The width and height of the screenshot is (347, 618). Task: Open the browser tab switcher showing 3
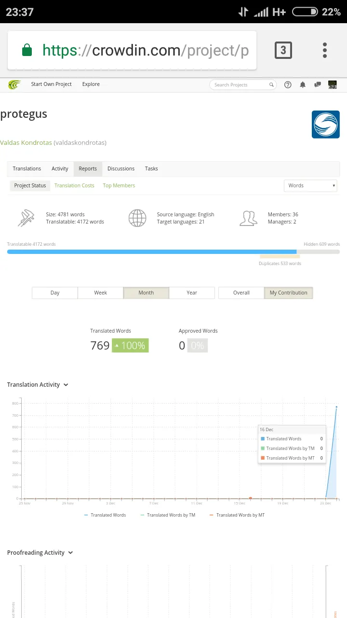click(x=283, y=50)
